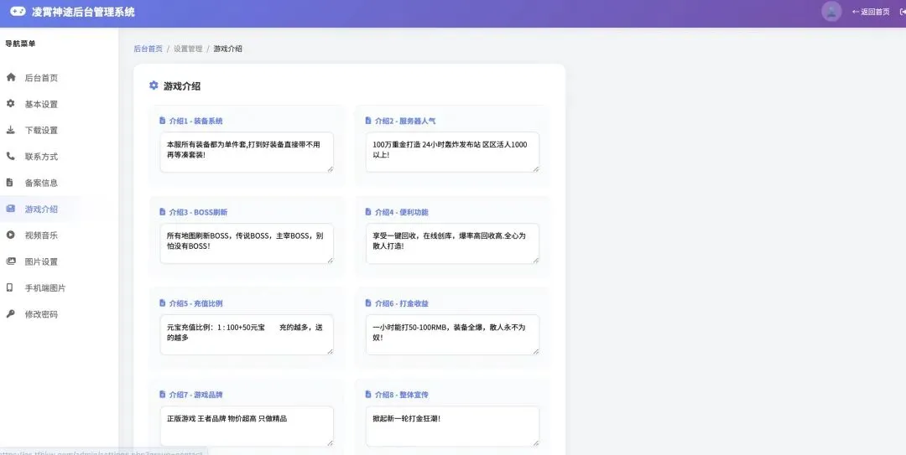Click the gear icon beside 基本设置
The height and width of the screenshot is (455, 906).
tap(10, 103)
